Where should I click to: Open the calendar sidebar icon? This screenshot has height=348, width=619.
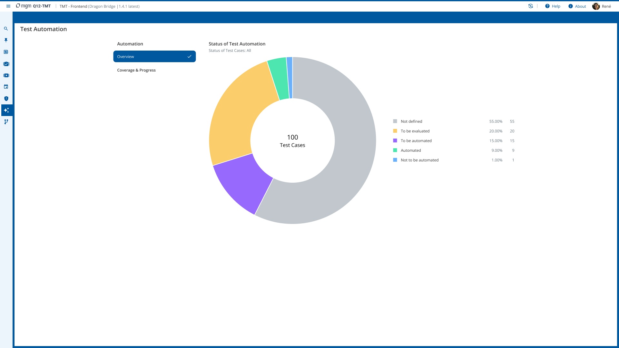click(x=6, y=87)
